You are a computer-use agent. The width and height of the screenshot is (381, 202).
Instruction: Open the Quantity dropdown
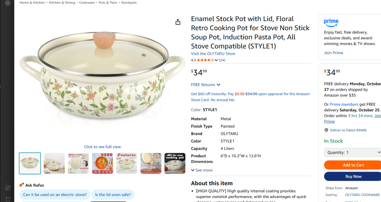353,152
